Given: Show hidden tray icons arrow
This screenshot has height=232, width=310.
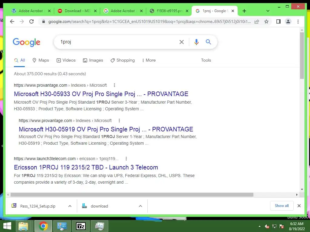Looking at the screenshot, I should coord(259,226).
